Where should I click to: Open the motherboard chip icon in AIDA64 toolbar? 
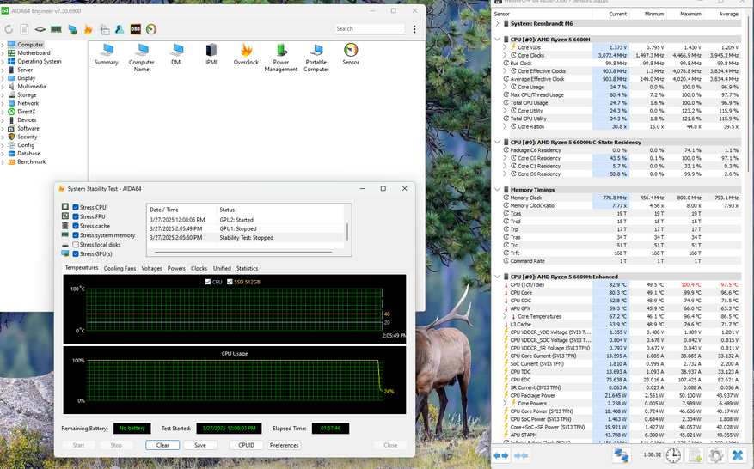tap(40, 29)
